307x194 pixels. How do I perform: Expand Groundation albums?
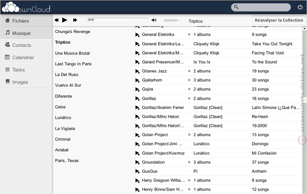pos(189,162)
